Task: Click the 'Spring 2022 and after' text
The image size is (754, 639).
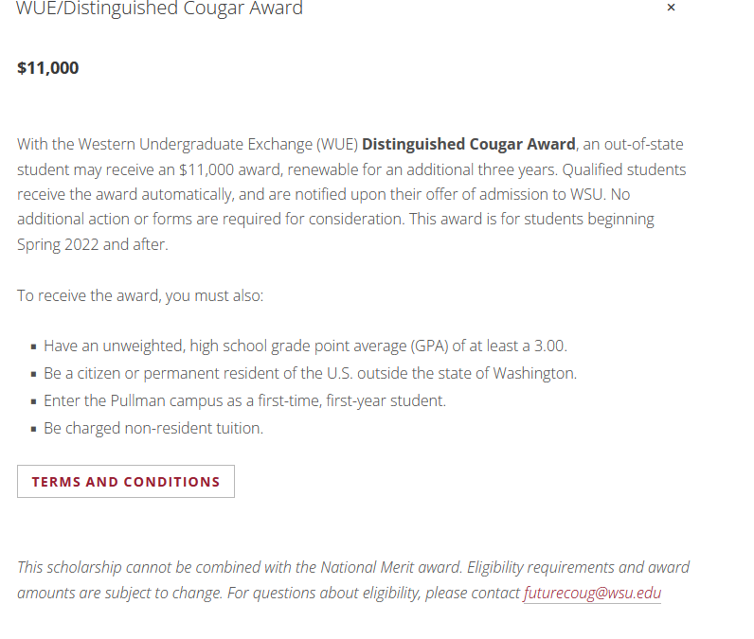Action: point(93,244)
